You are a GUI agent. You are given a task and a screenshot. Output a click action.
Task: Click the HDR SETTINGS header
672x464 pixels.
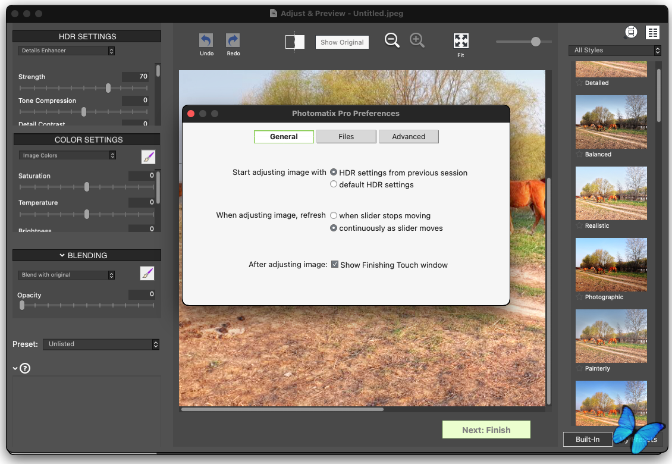pyautogui.click(x=87, y=36)
